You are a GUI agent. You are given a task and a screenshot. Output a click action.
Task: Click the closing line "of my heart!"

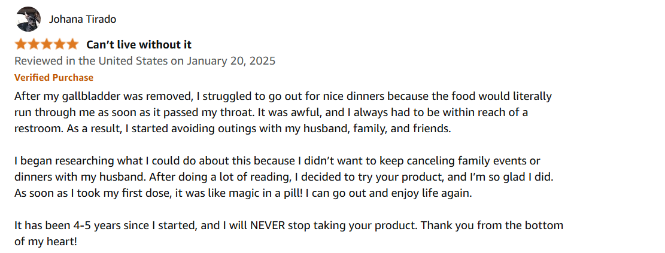pyautogui.click(x=46, y=242)
